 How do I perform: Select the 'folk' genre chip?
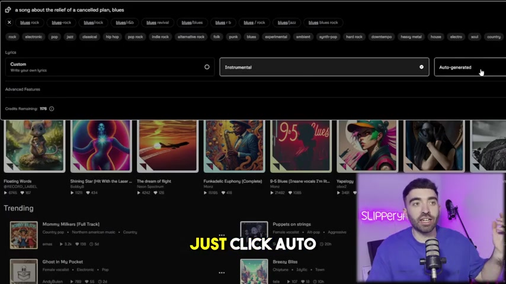pos(216,37)
